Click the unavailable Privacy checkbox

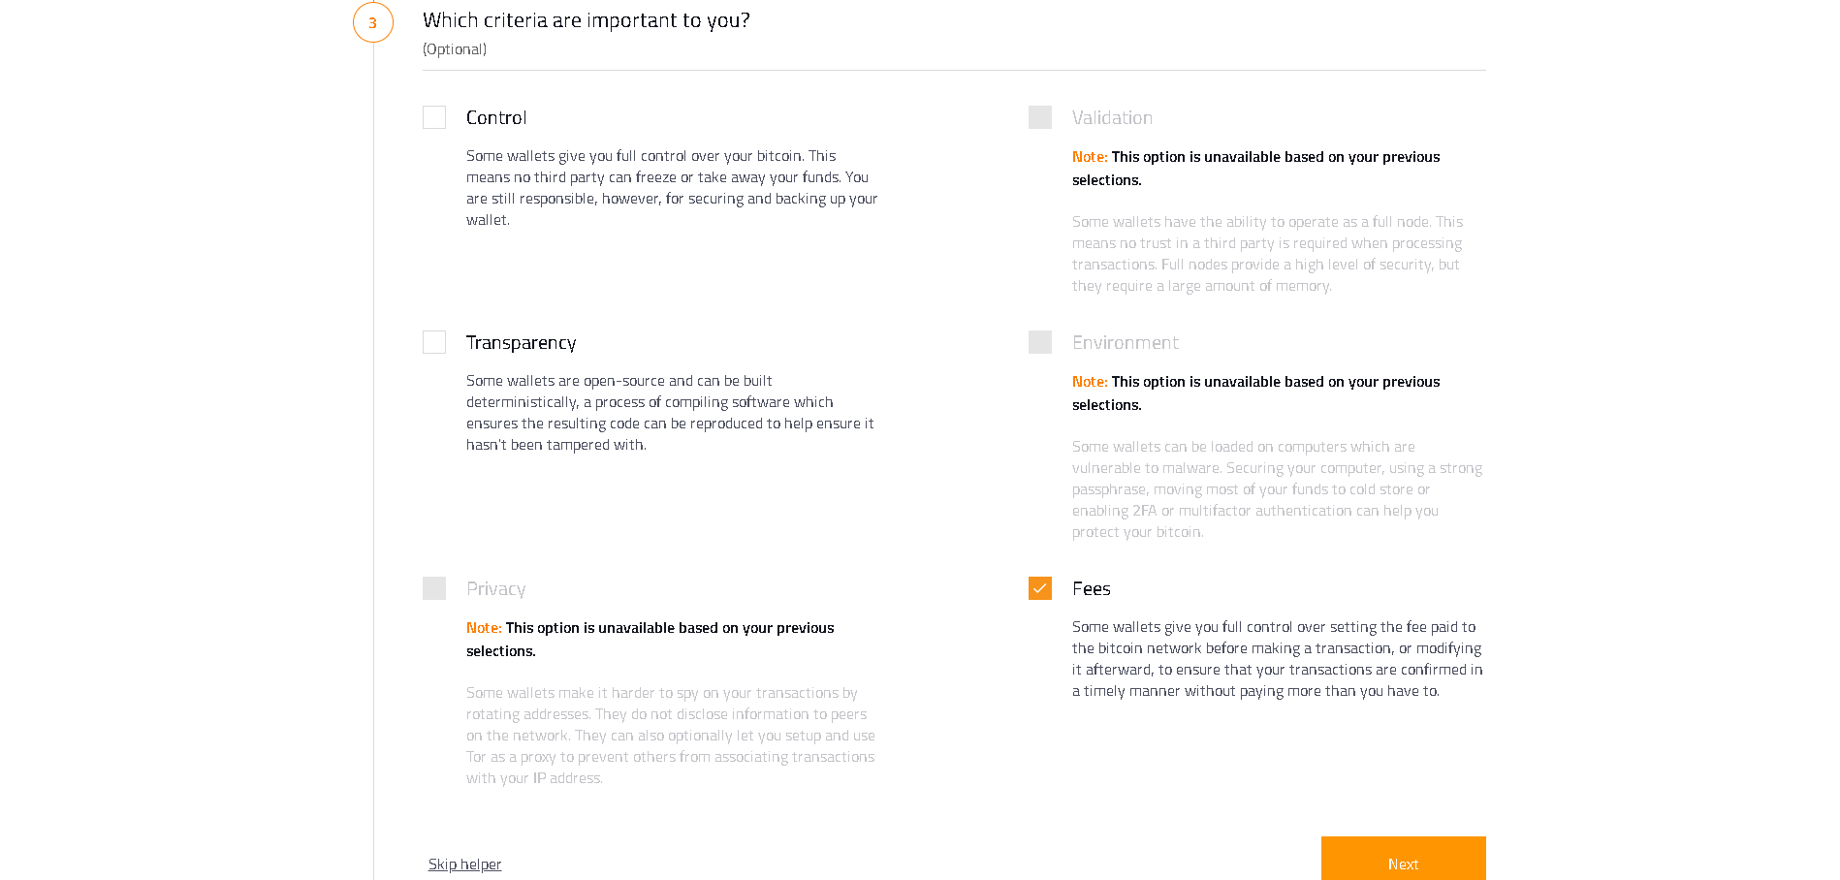coord(434,588)
